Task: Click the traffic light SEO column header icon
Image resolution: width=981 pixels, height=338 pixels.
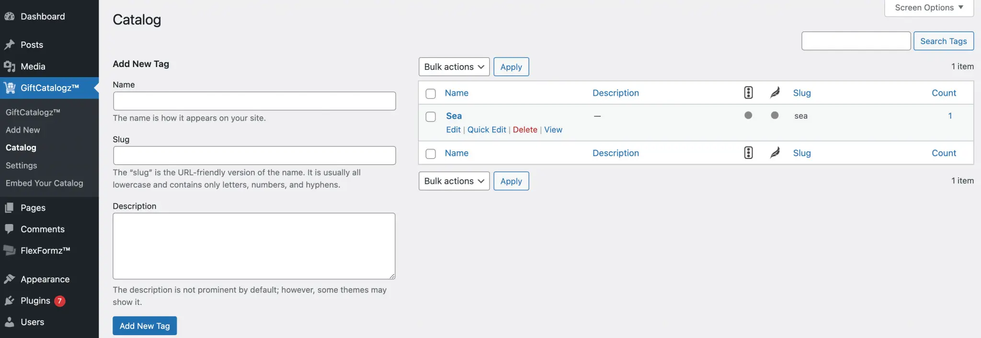Action: (748, 93)
